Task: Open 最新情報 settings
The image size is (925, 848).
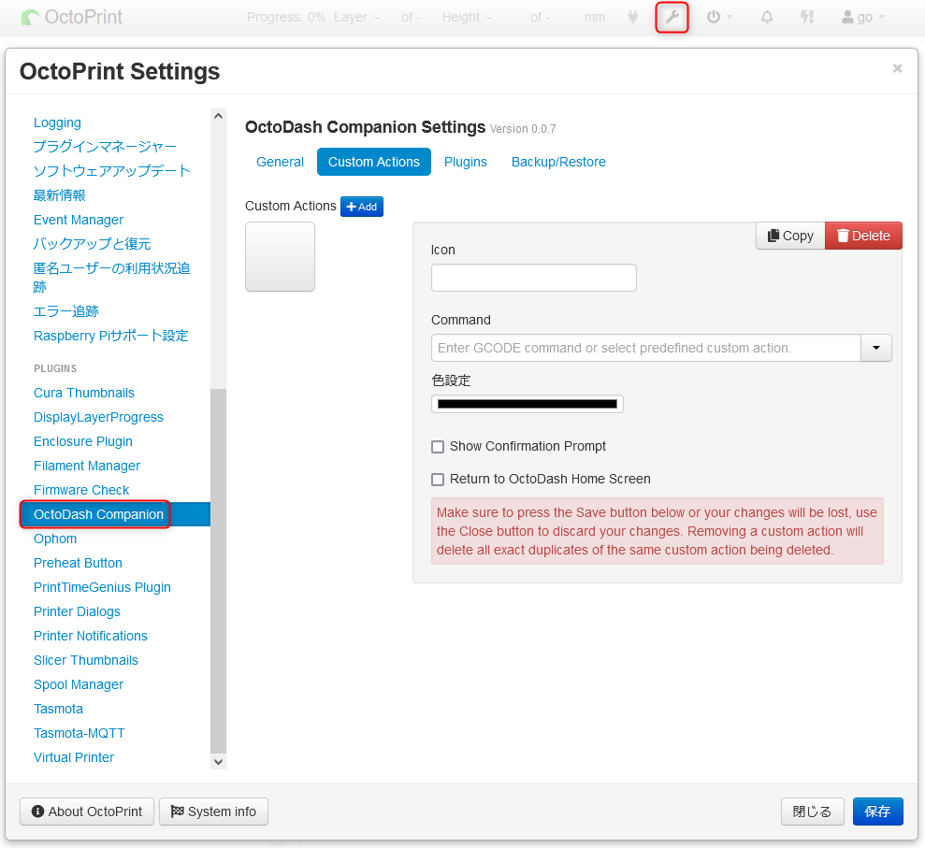Action: tap(60, 195)
